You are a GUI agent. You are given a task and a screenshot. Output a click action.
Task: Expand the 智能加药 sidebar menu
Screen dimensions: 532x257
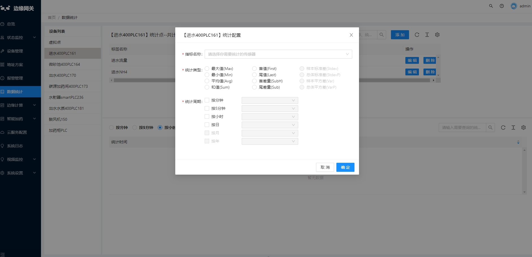click(x=20, y=119)
